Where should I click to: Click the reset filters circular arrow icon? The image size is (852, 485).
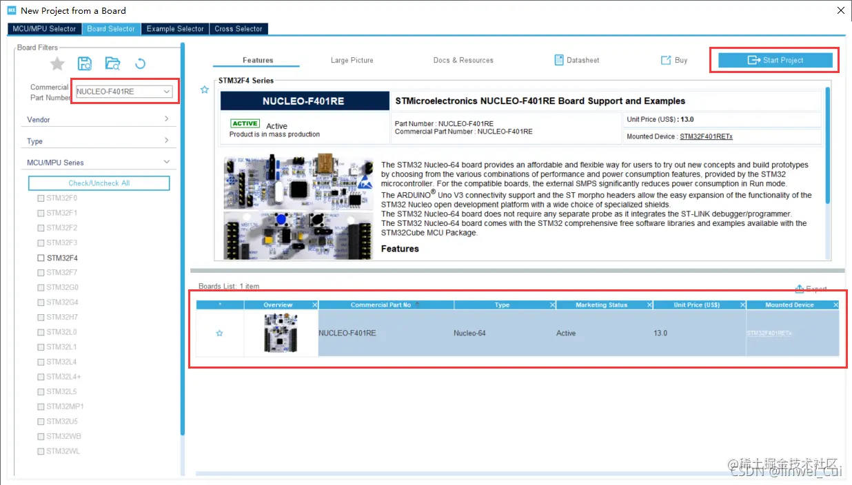[x=140, y=64]
